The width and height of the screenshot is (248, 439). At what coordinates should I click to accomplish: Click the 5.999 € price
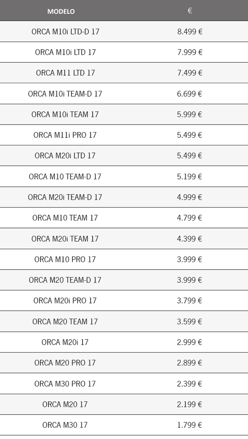pyautogui.click(x=190, y=114)
